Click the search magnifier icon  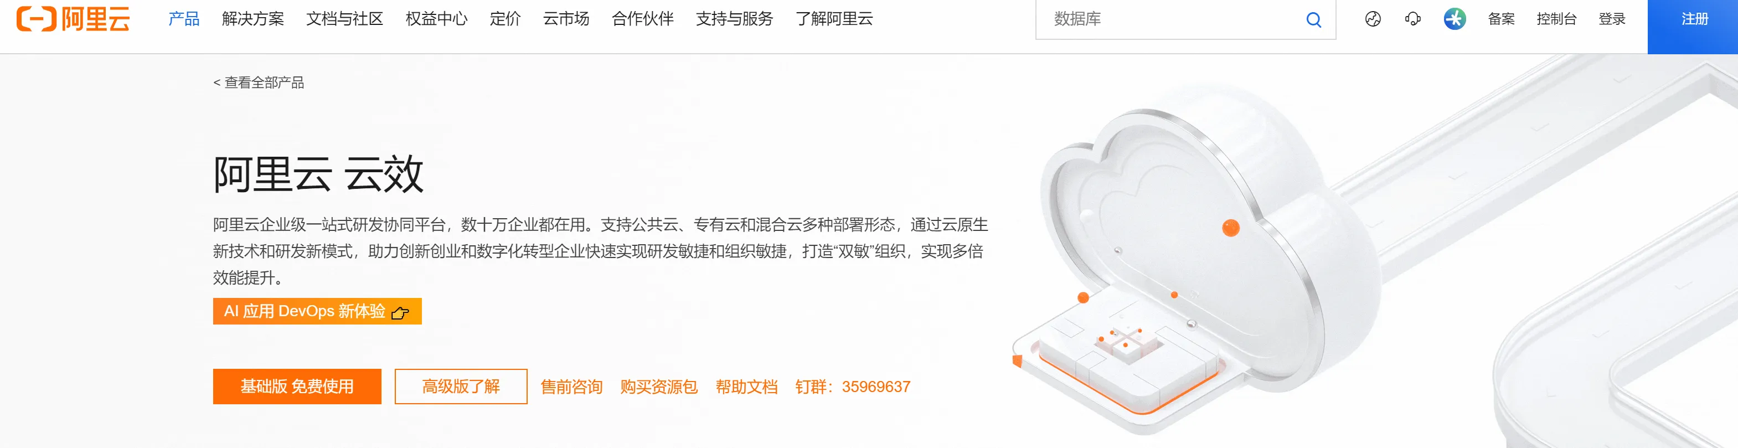tap(1313, 19)
